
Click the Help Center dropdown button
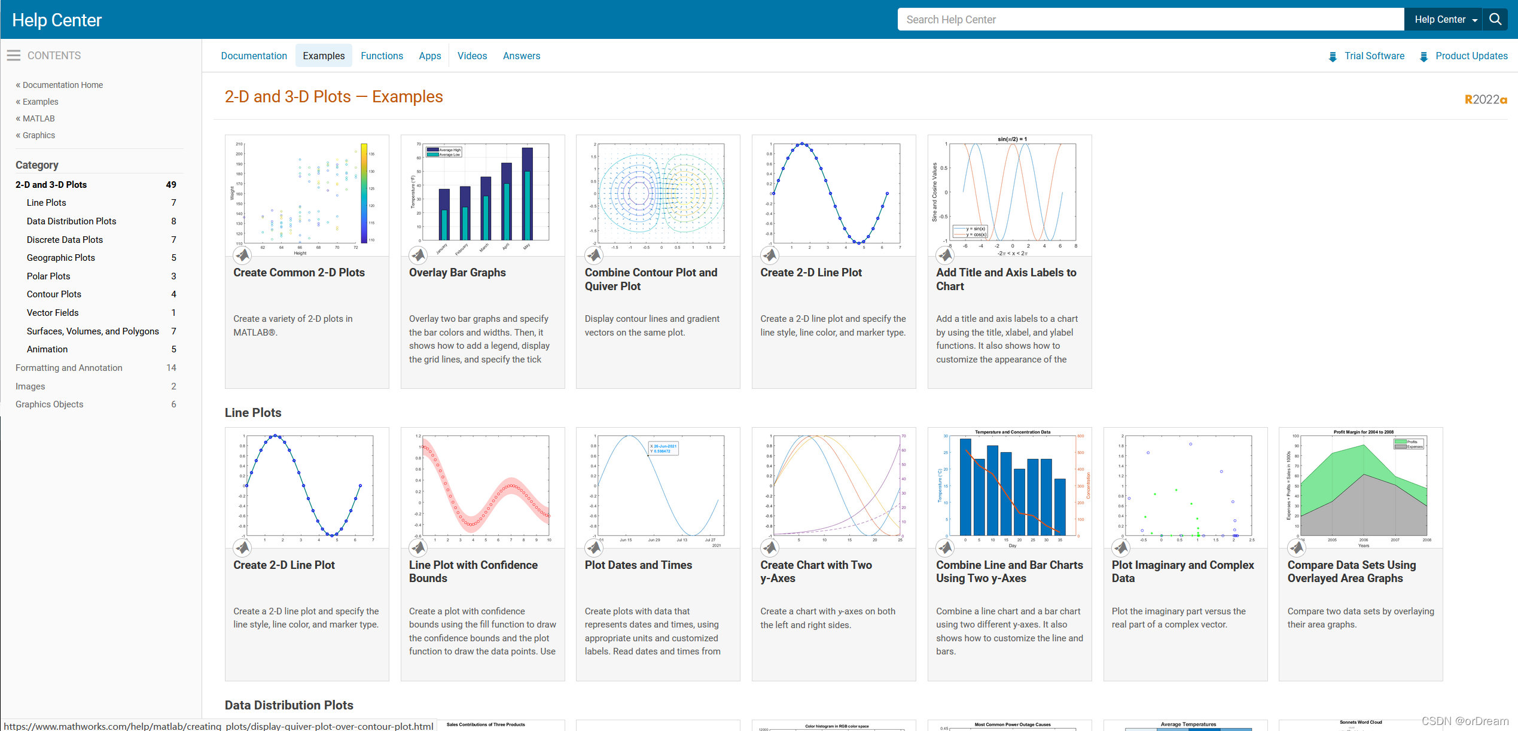(x=1443, y=19)
